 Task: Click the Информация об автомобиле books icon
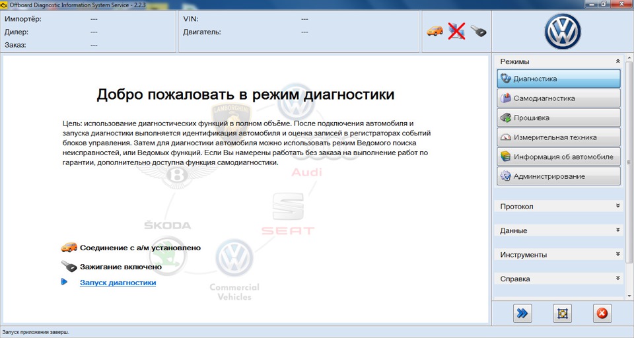(x=505, y=156)
